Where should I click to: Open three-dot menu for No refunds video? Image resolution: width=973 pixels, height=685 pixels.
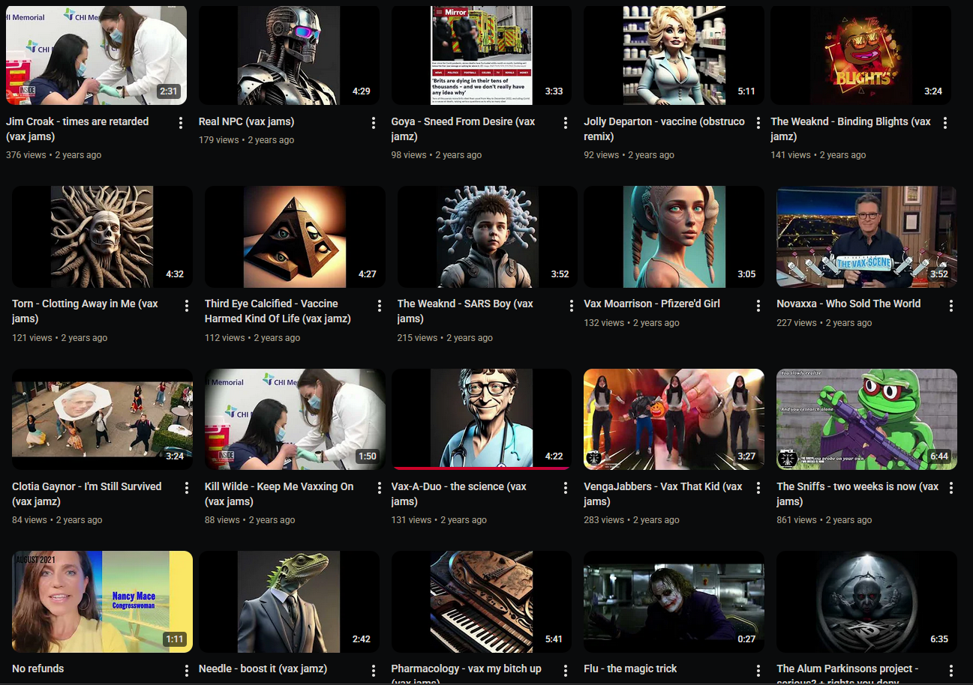click(x=187, y=671)
